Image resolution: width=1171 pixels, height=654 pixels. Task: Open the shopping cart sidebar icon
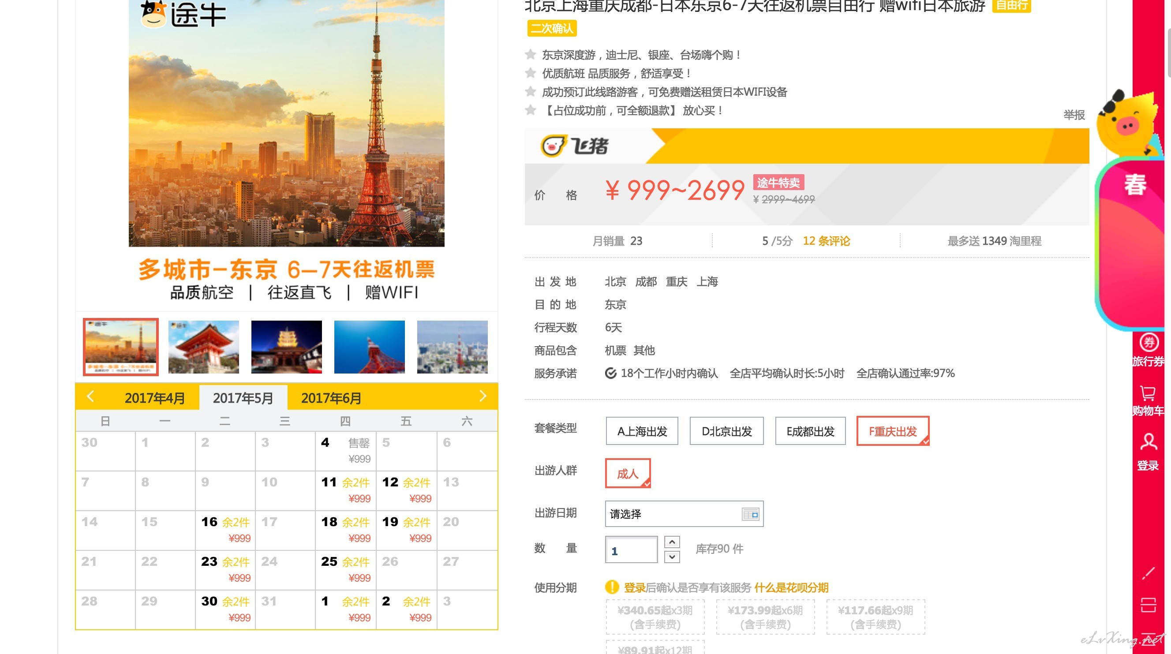click(1148, 392)
